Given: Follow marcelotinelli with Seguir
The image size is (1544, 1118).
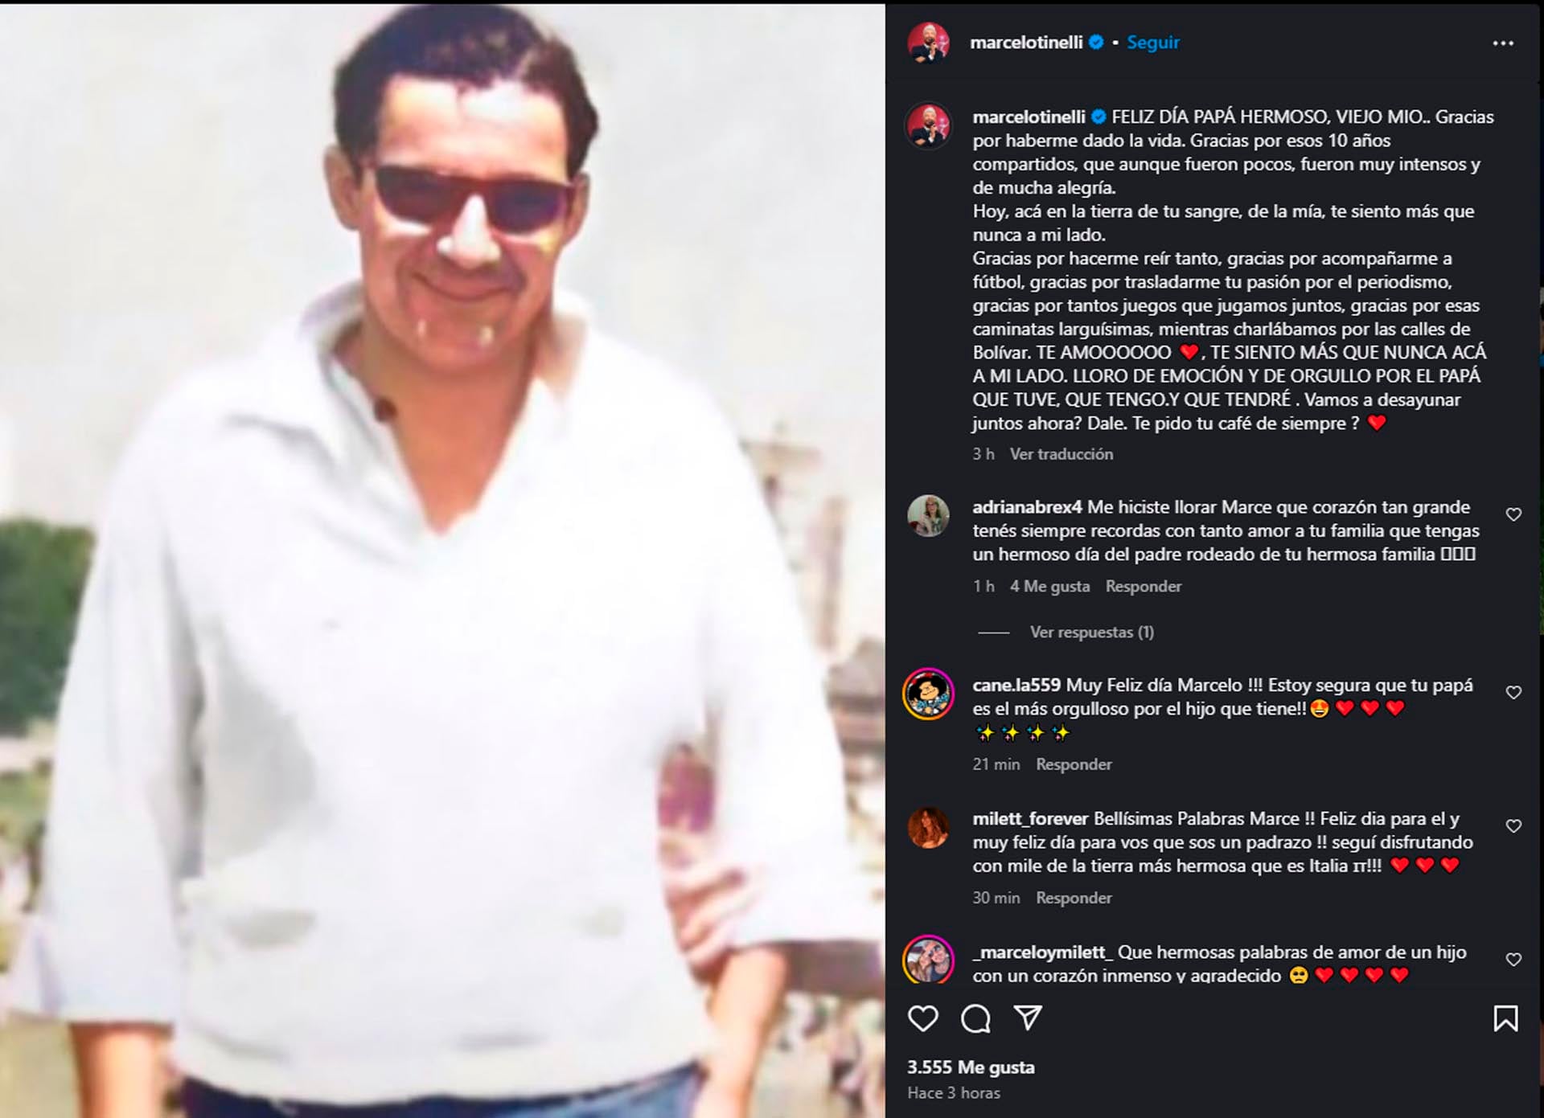Looking at the screenshot, I should 1152,43.
